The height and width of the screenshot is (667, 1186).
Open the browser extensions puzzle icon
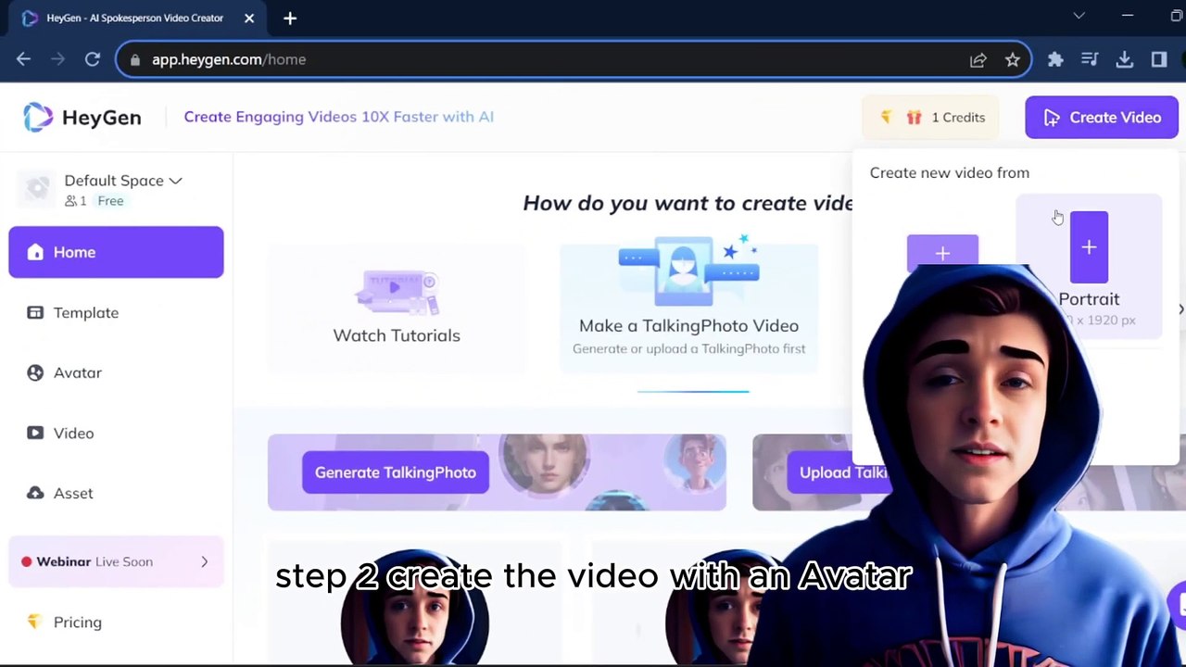coord(1055,59)
